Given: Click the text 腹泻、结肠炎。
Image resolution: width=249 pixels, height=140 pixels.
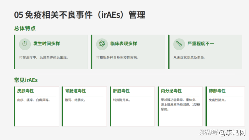Looking at the screenshot, I should point(75,100).
